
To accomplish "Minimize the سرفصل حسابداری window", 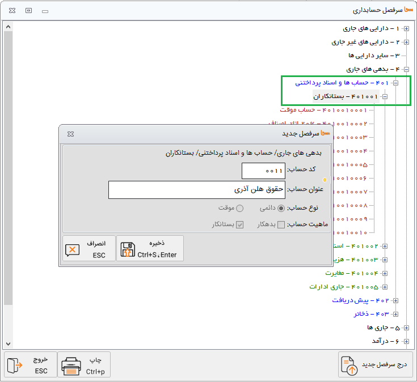I will (x=45, y=11).
